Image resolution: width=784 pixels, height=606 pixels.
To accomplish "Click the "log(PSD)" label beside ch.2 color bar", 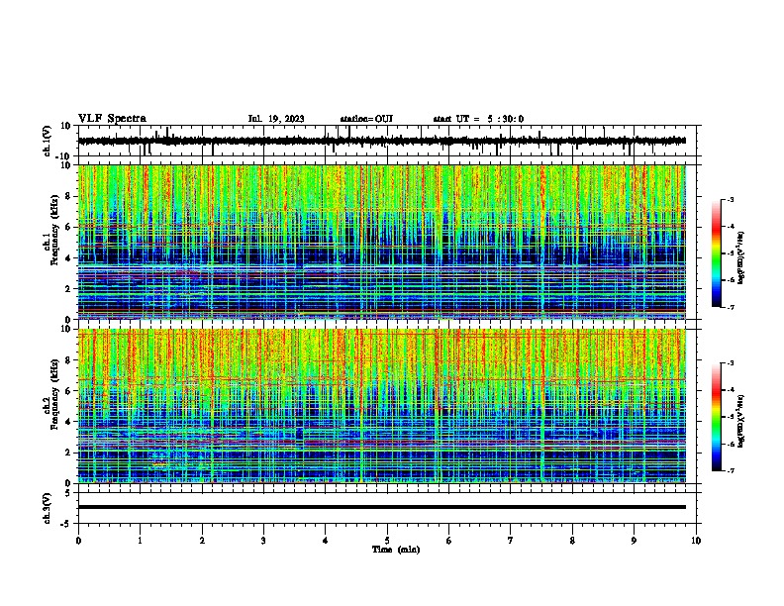I will point(740,421).
